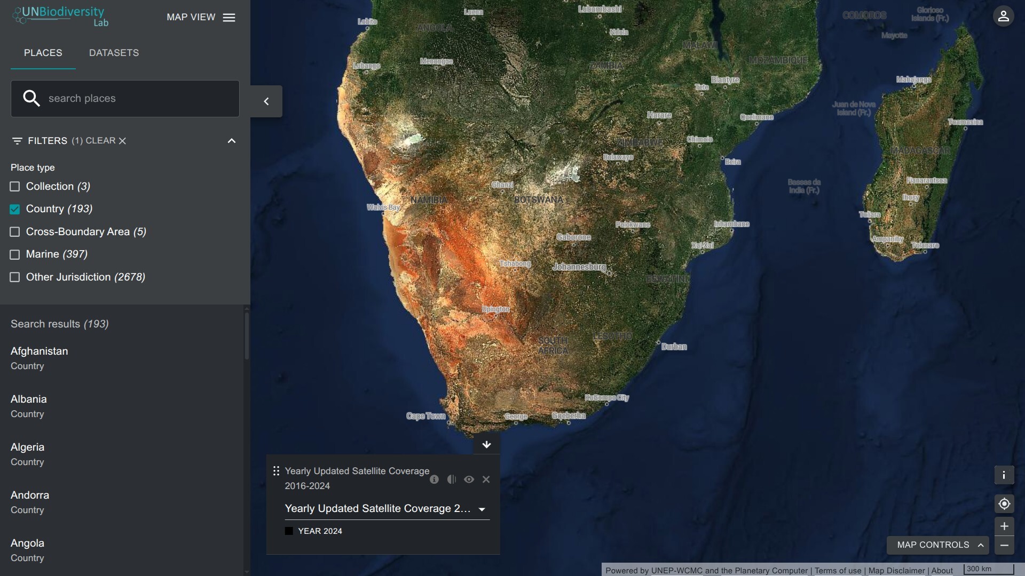
Task: Remove the Yearly Updated Satellite Coverage layer
Action: pyautogui.click(x=486, y=479)
